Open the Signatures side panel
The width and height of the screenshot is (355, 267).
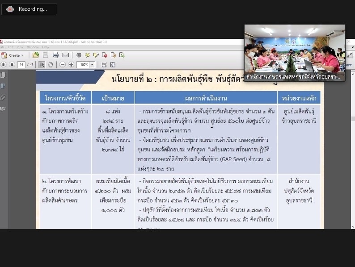pos(4,108)
